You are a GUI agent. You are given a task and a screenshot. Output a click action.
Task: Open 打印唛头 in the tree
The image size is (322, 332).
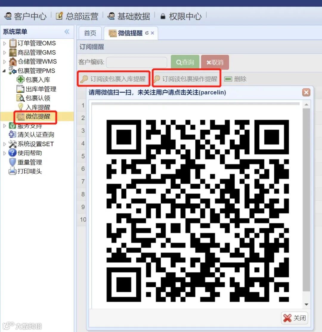(30, 171)
